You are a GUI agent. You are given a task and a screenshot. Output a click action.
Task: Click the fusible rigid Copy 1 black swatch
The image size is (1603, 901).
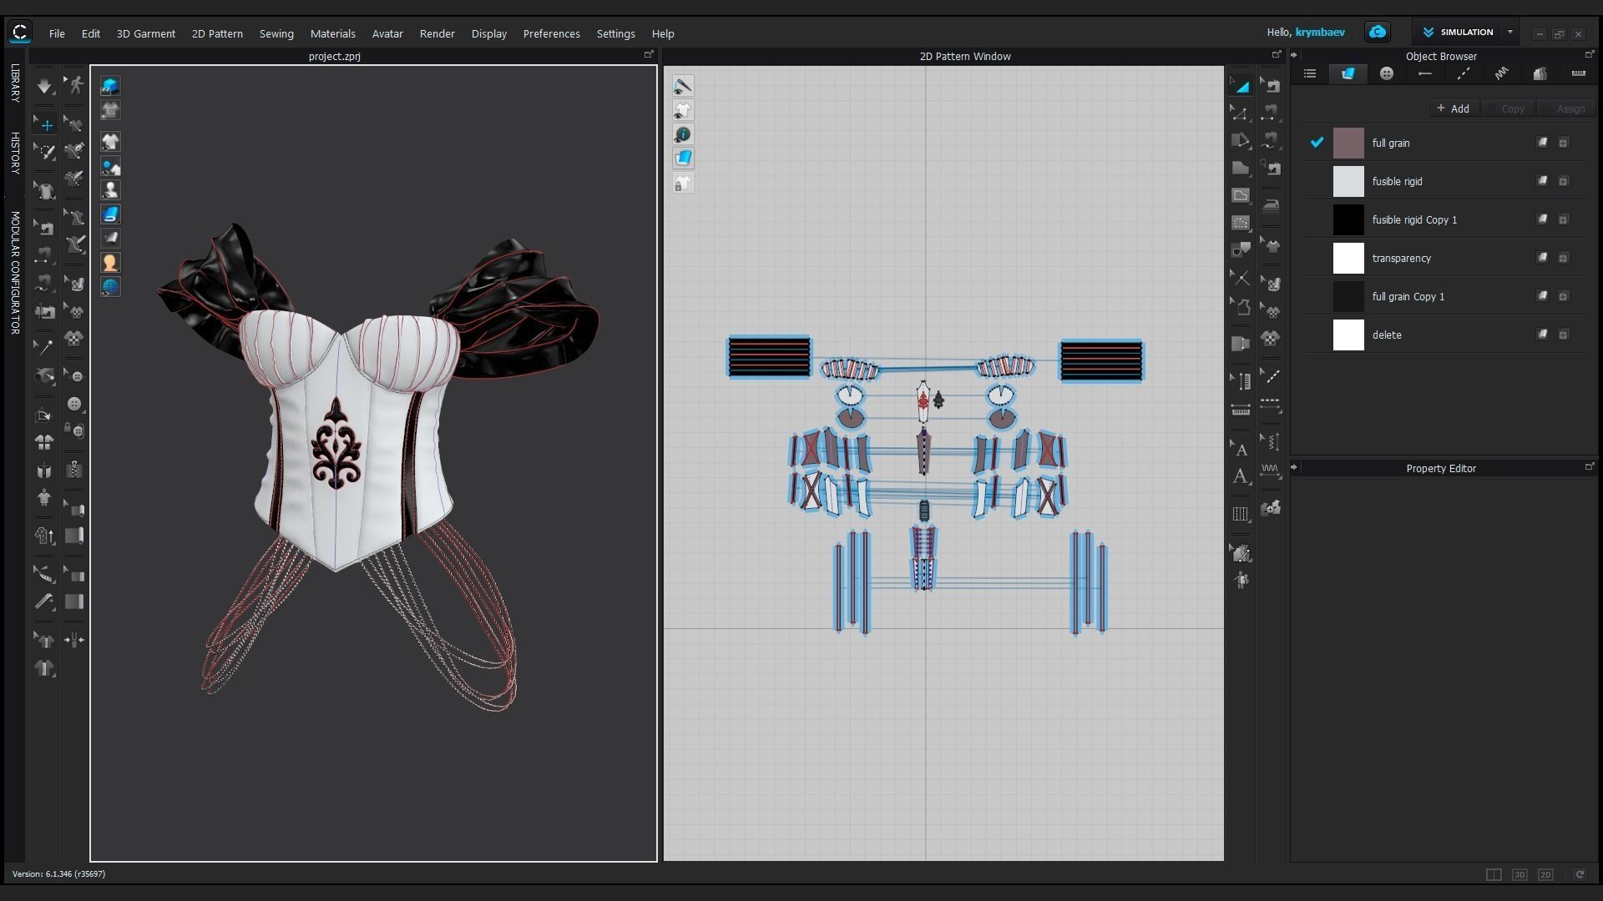[x=1348, y=219]
